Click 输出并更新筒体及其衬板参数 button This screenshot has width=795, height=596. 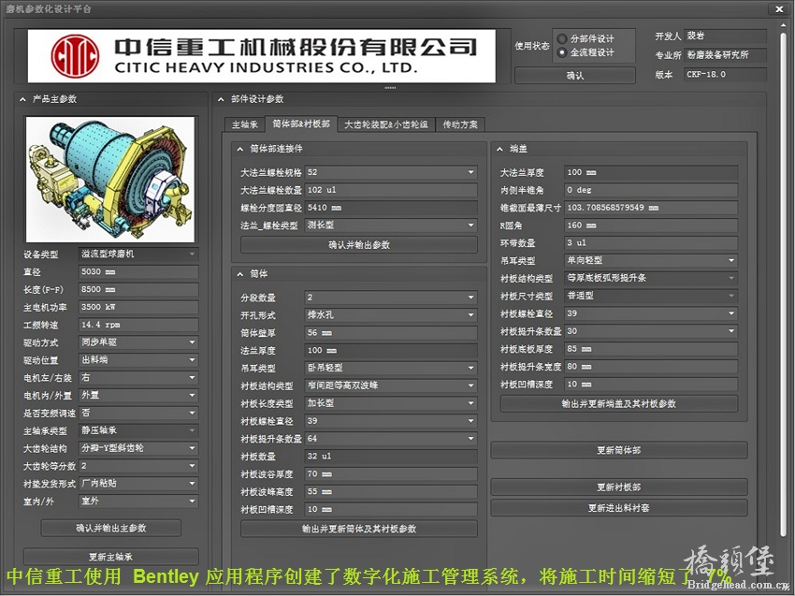coord(359,529)
